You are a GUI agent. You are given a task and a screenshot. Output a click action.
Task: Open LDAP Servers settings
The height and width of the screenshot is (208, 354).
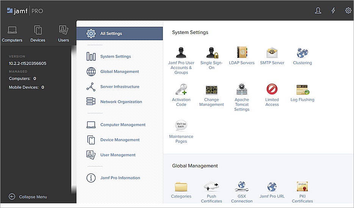coord(242,53)
